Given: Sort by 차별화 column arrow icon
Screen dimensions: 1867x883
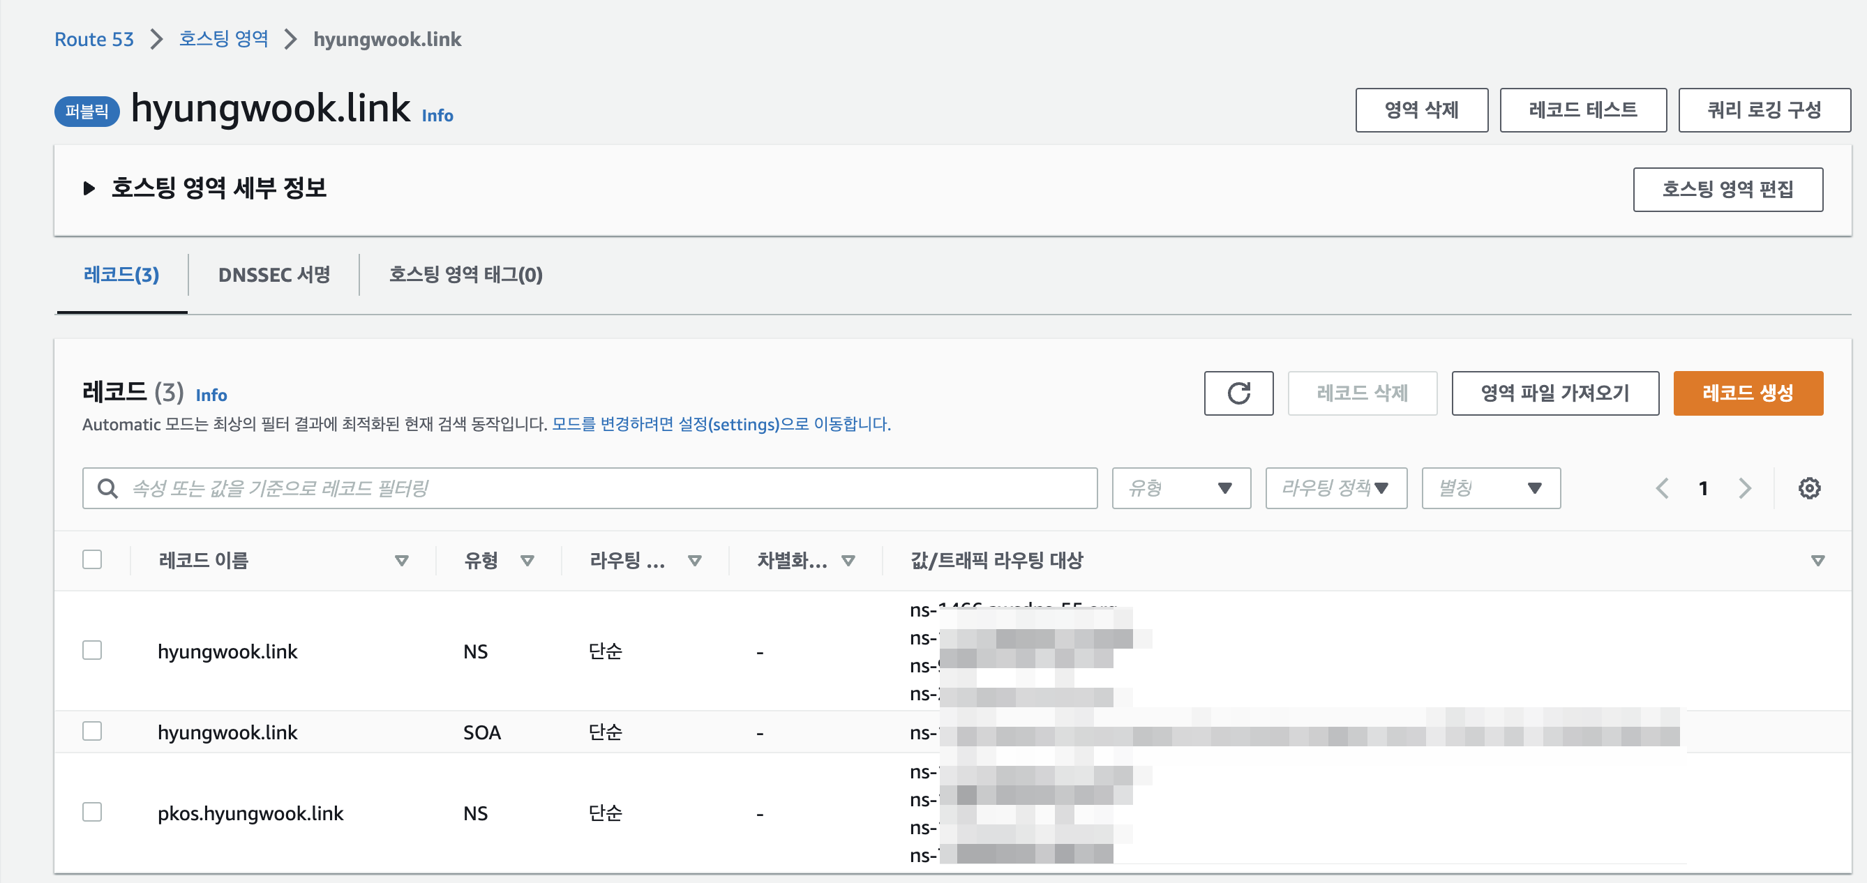Looking at the screenshot, I should (848, 560).
